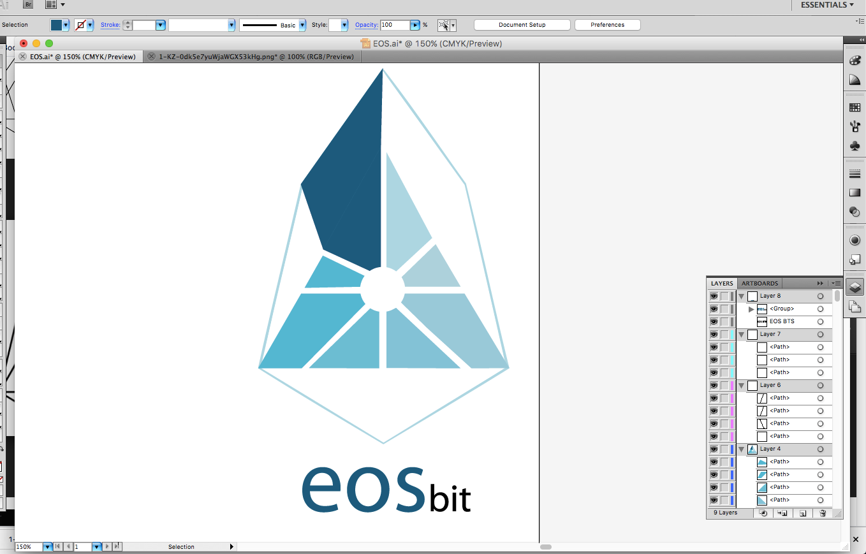Viewport: 866px width, 554px height.
Task: Open the Symbols panel club icon
Action: pyautogui.click(x=855, y=146)
